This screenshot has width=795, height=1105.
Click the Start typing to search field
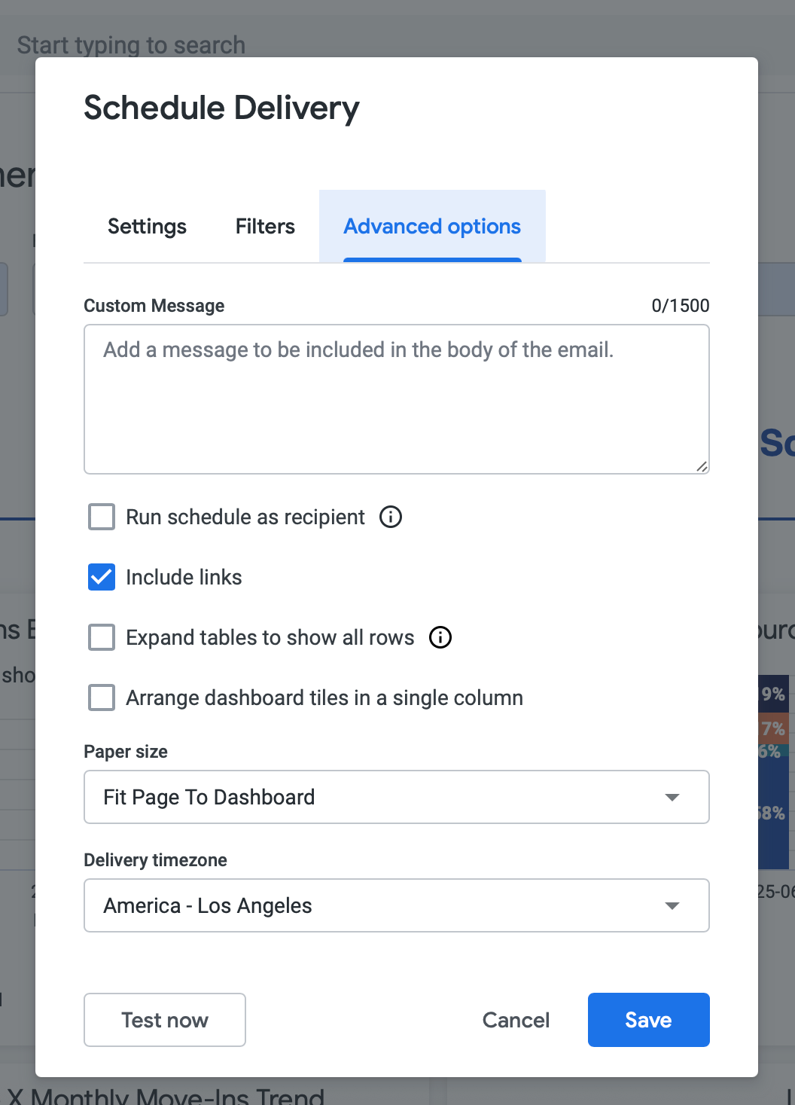tap(131, 44)
